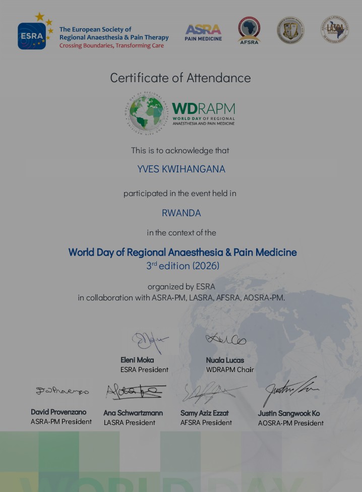Click Nuala Lucas's signature
362x492 pixels.
click(x=226, y=339)
